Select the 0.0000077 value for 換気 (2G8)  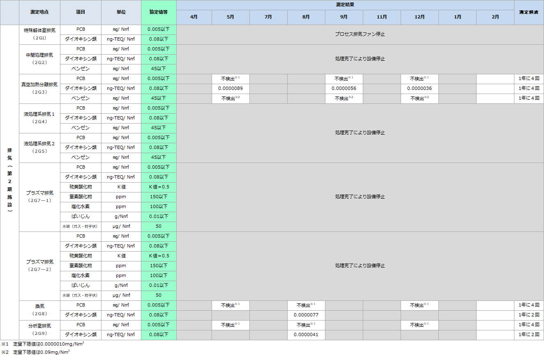tap(306, 315)
